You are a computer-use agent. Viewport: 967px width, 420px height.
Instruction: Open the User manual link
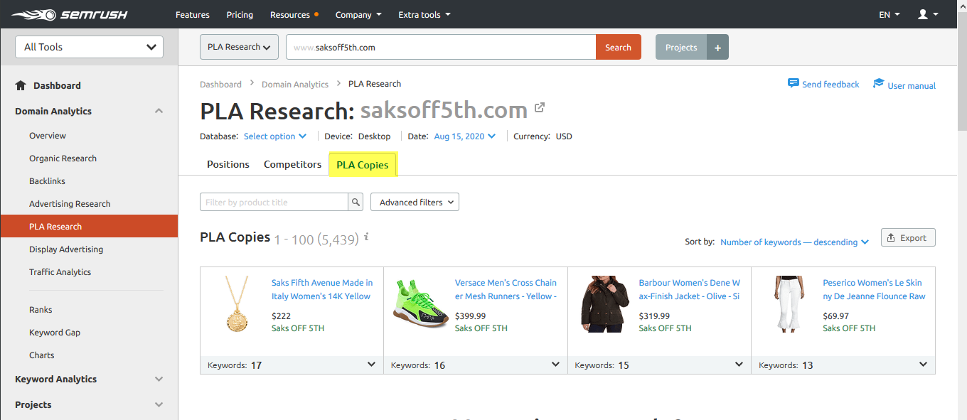point(912,85)
